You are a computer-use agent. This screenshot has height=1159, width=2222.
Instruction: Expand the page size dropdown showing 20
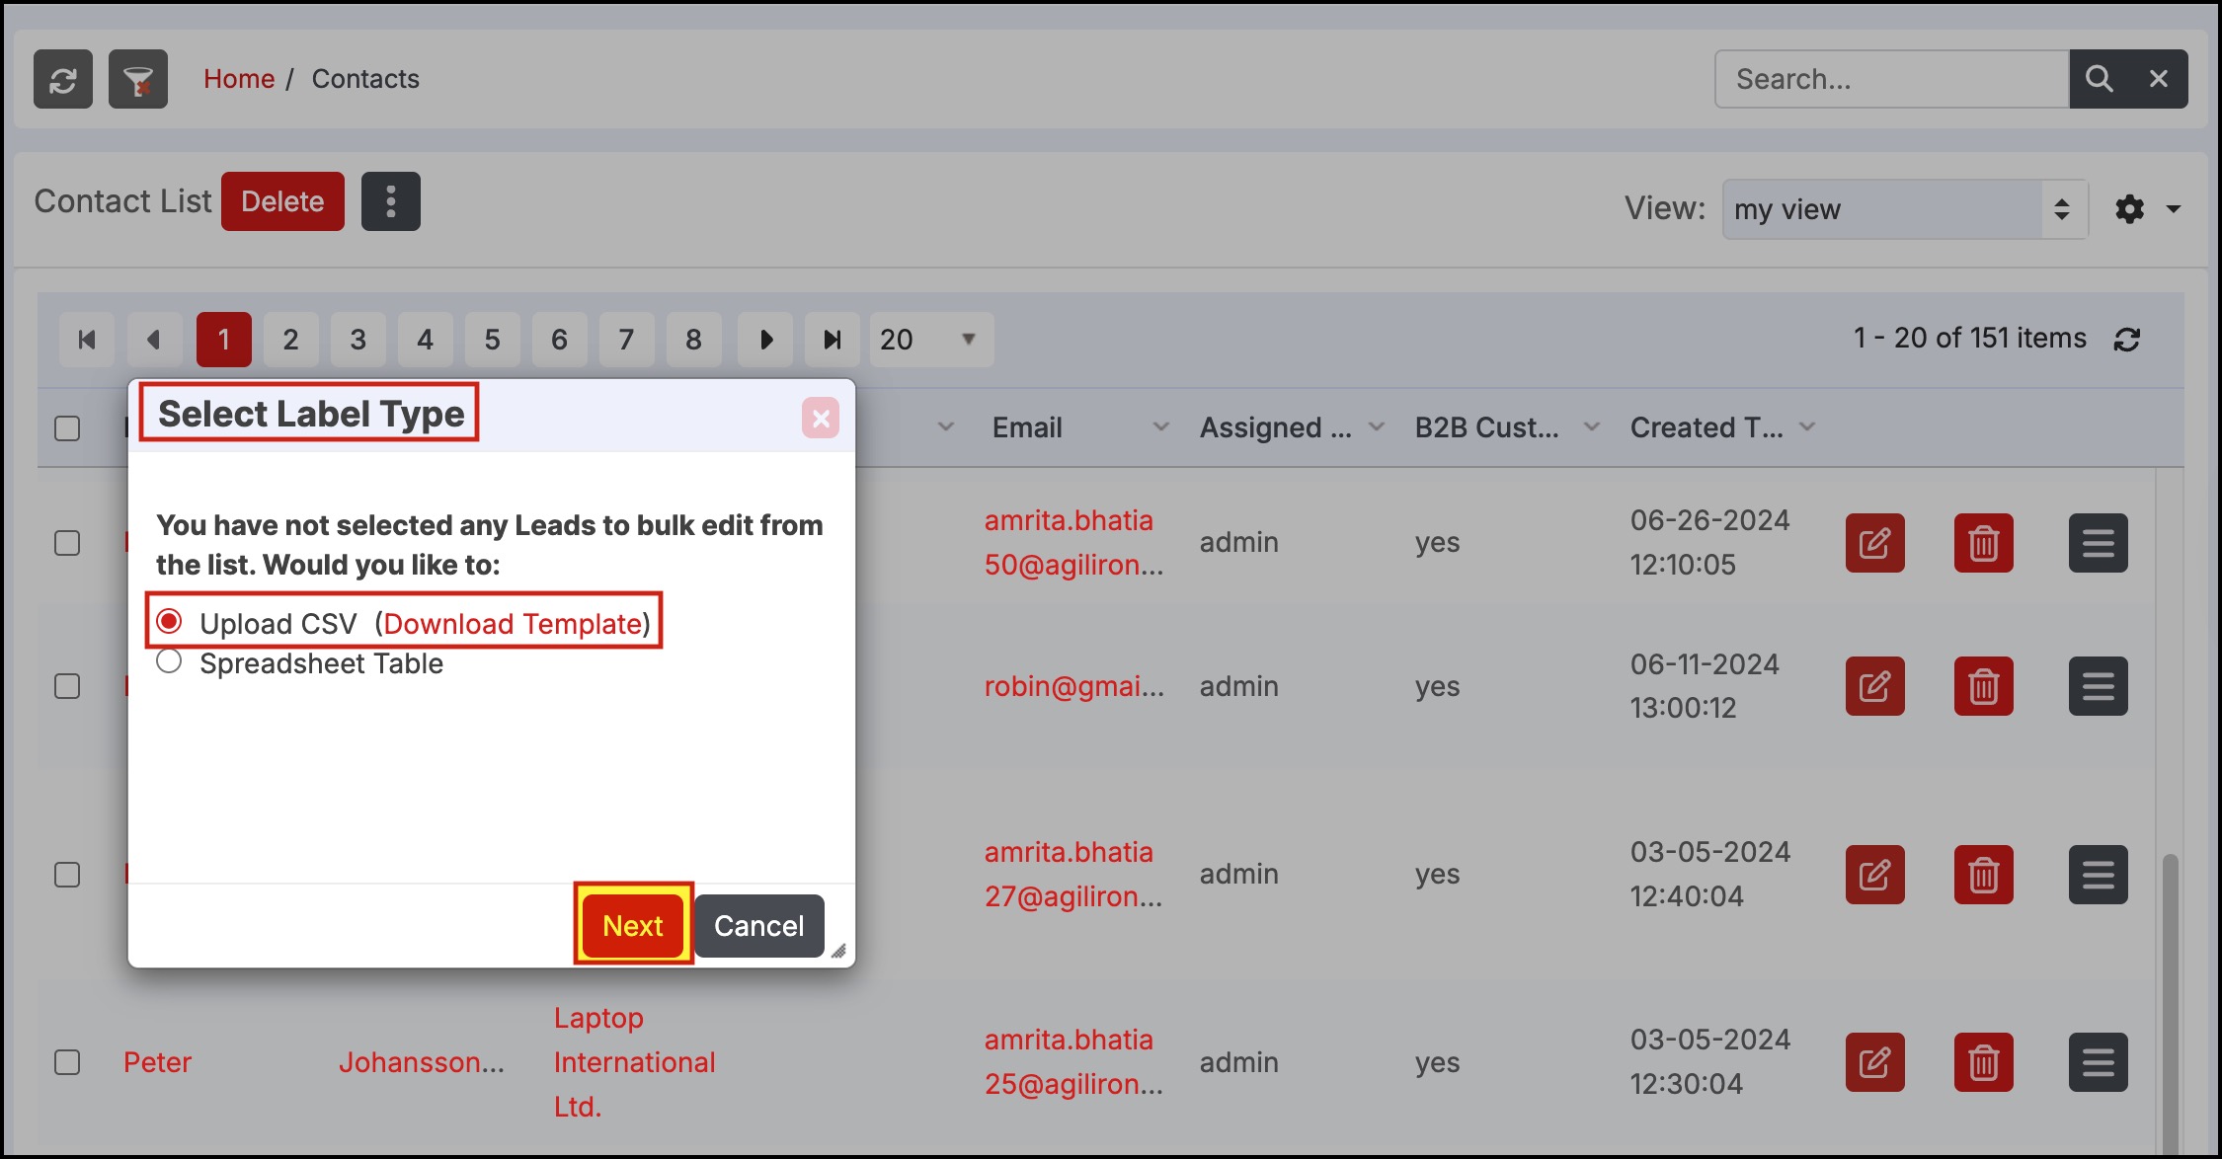[931, 340]
